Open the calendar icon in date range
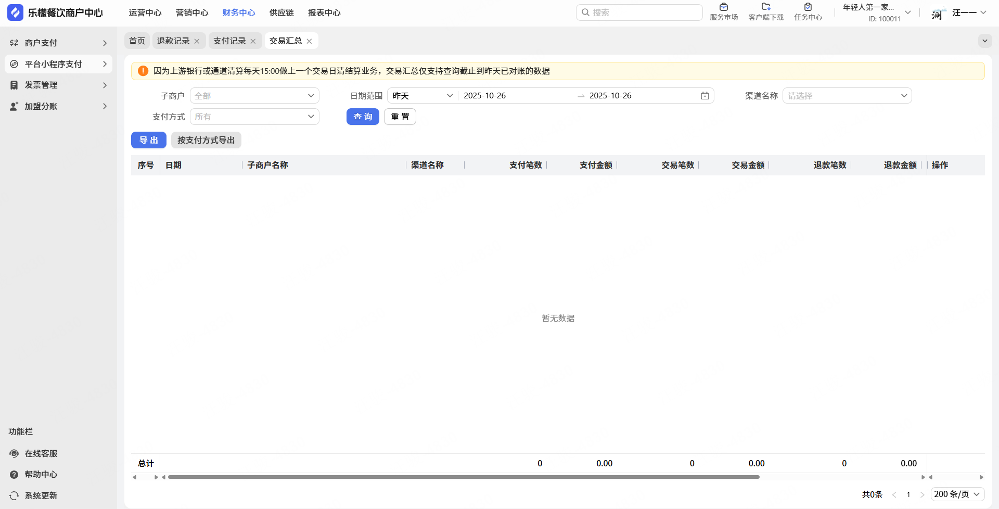This screenshot has width=999, height=509. (705, 96)
